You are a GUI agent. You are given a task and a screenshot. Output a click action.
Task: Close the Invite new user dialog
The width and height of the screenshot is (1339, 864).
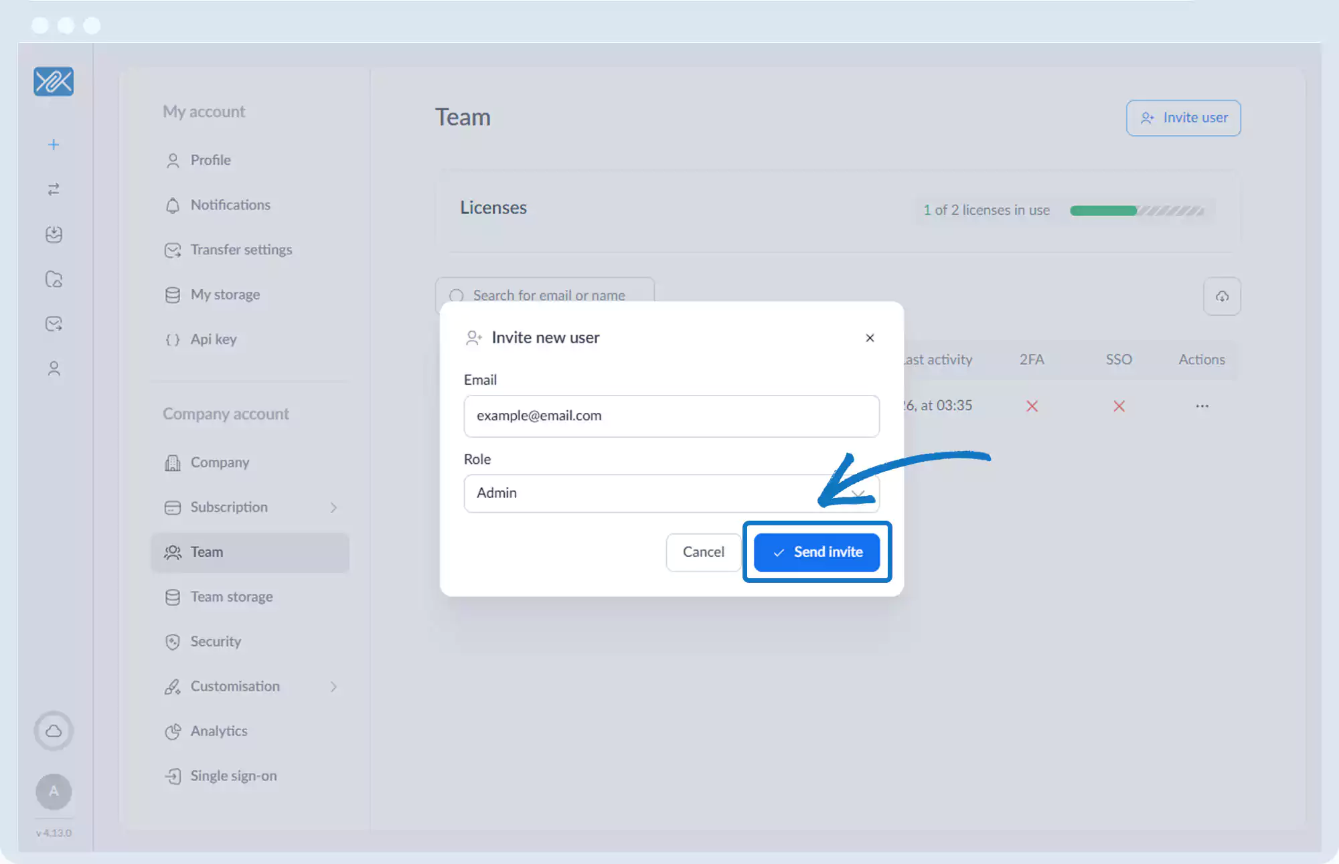click(x=870, y=338)
